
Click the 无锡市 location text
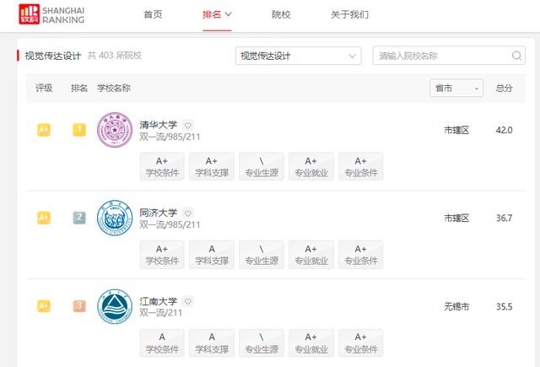456,306
